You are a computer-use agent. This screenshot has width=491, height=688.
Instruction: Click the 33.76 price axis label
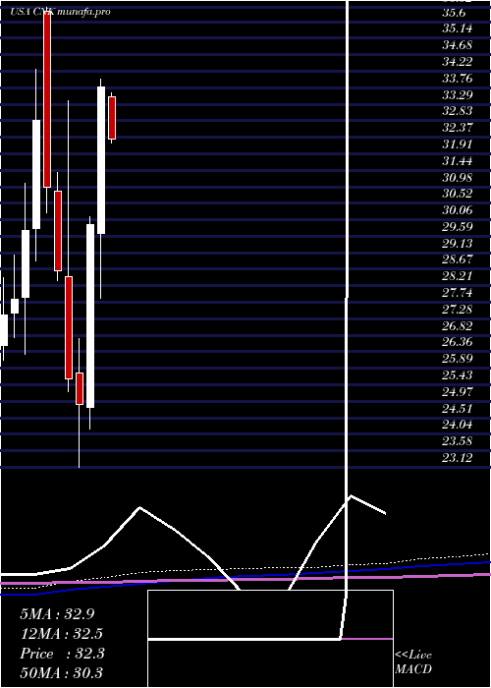point(458,79)
